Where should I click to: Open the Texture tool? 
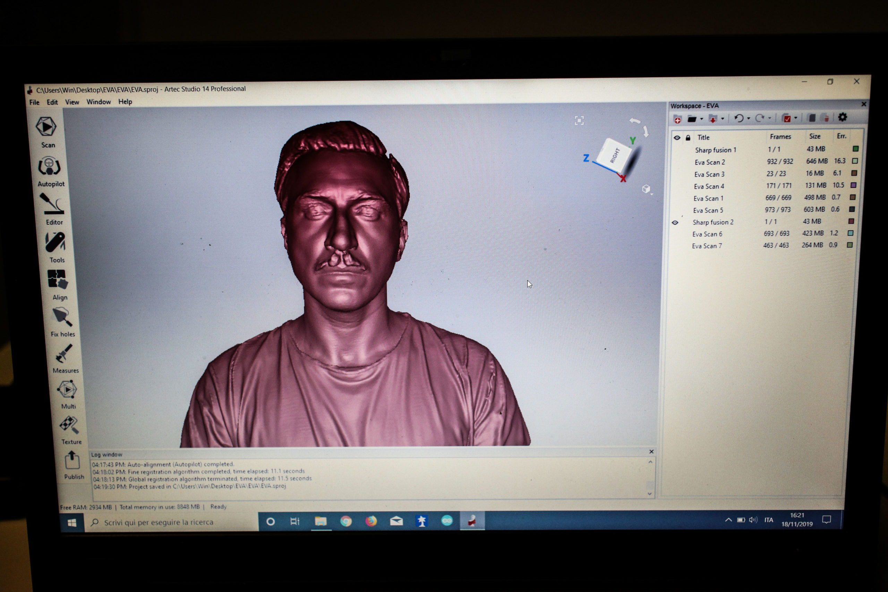tap(71, 430)
